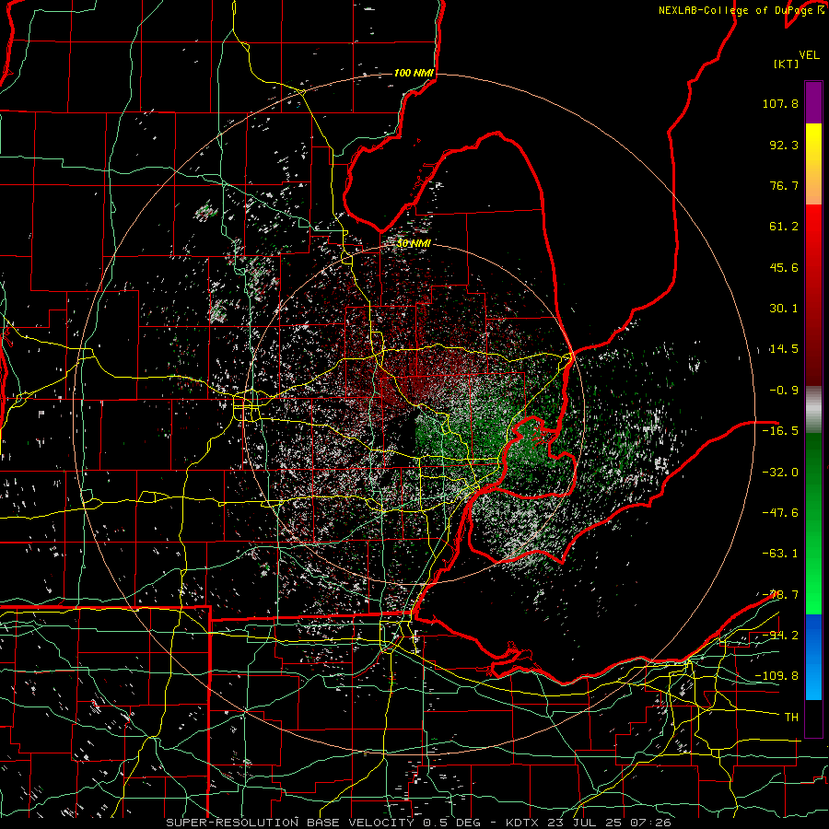Click the -109.8 velocity scale value
The height and width of the screenshot is (829, 829).
click(x=776, y=676)
